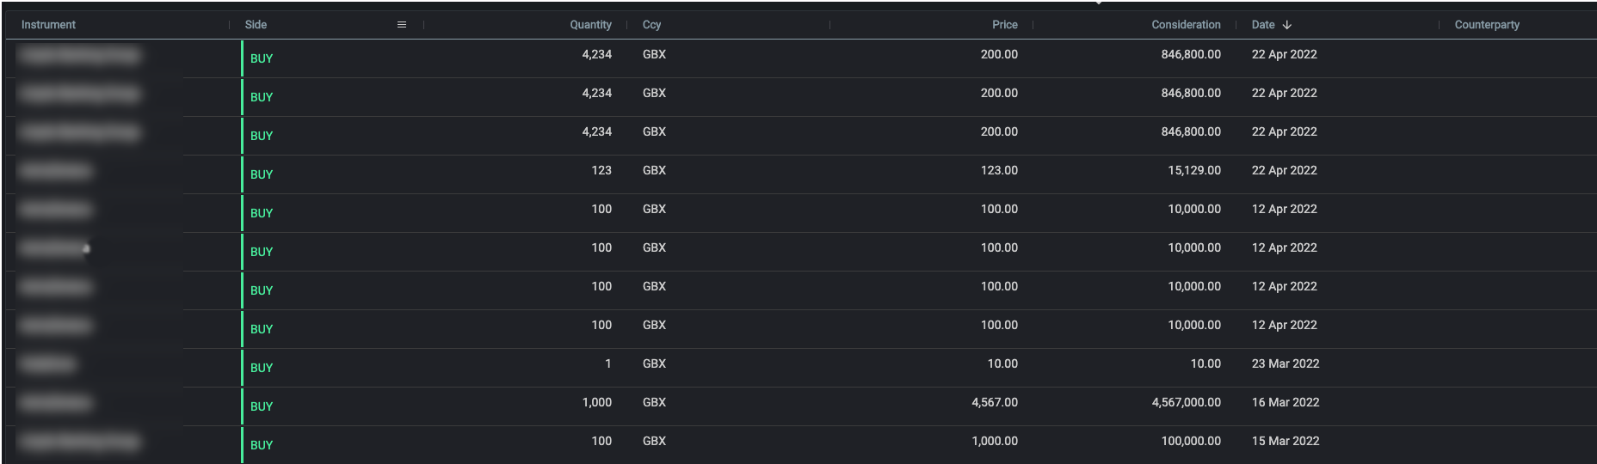Click the Date column header label
The width and height of the screenshot is (1597, 464).
[1263, 25]
